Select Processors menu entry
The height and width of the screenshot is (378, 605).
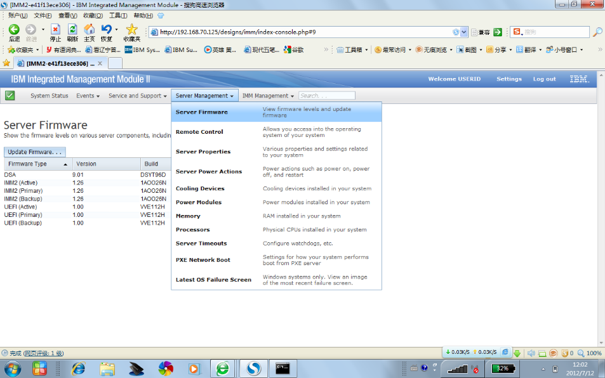click(276, 230)
